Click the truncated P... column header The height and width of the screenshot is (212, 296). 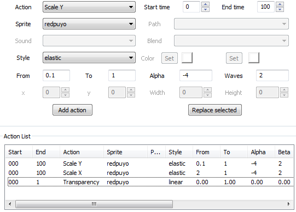(156, 152)
